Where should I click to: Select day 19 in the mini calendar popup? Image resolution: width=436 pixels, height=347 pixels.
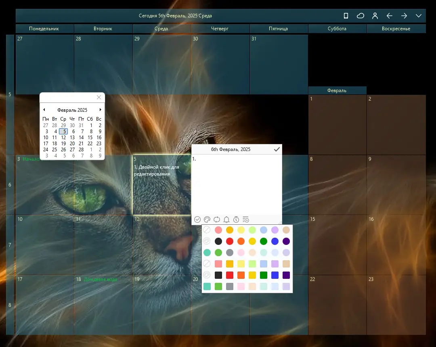point(63,143)
